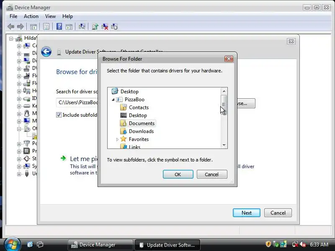Click the Let me pick link
The height and width of the screenshot is (251, 335).
pos(84,159)
